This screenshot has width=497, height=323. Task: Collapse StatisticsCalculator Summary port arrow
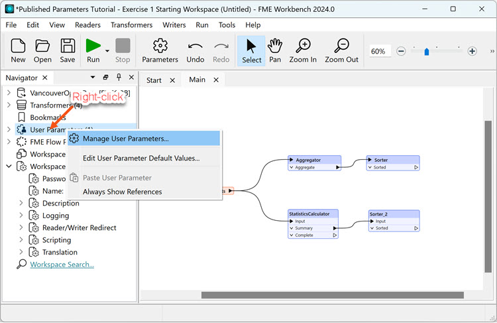tap(292, 228)
